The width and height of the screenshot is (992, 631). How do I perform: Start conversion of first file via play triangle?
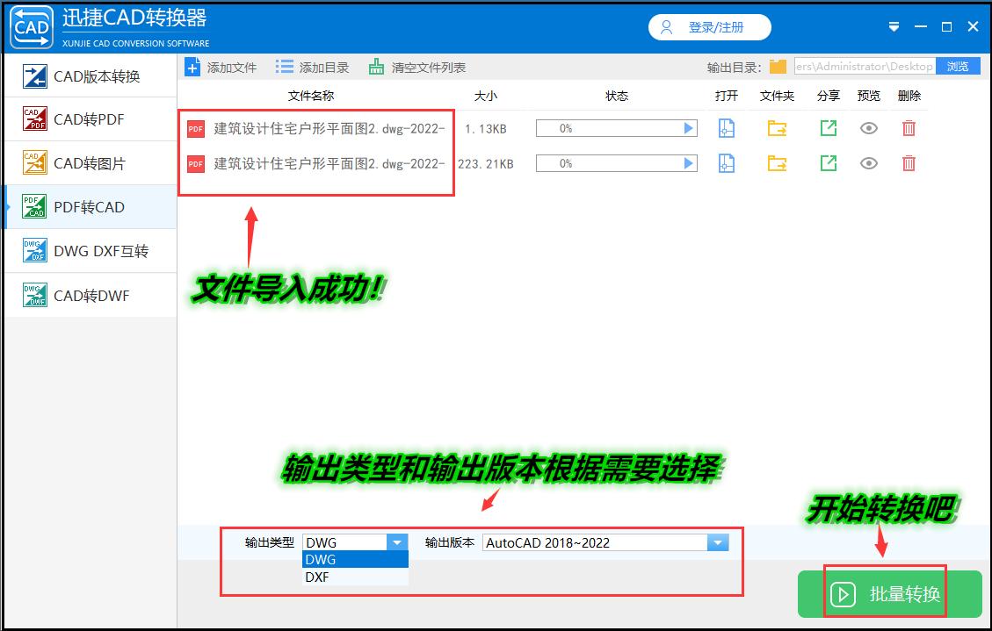(x=688, y=128)
